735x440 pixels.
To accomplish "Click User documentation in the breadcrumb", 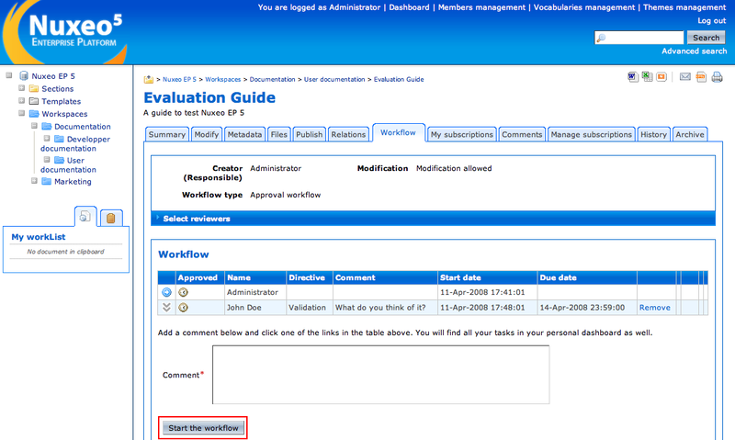I will [334, 79].
